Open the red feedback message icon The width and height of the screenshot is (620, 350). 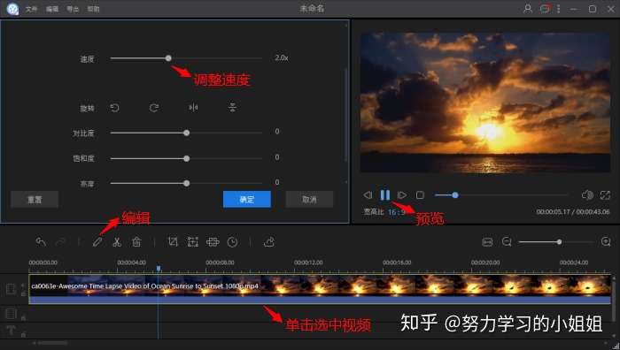pos(545,8)
